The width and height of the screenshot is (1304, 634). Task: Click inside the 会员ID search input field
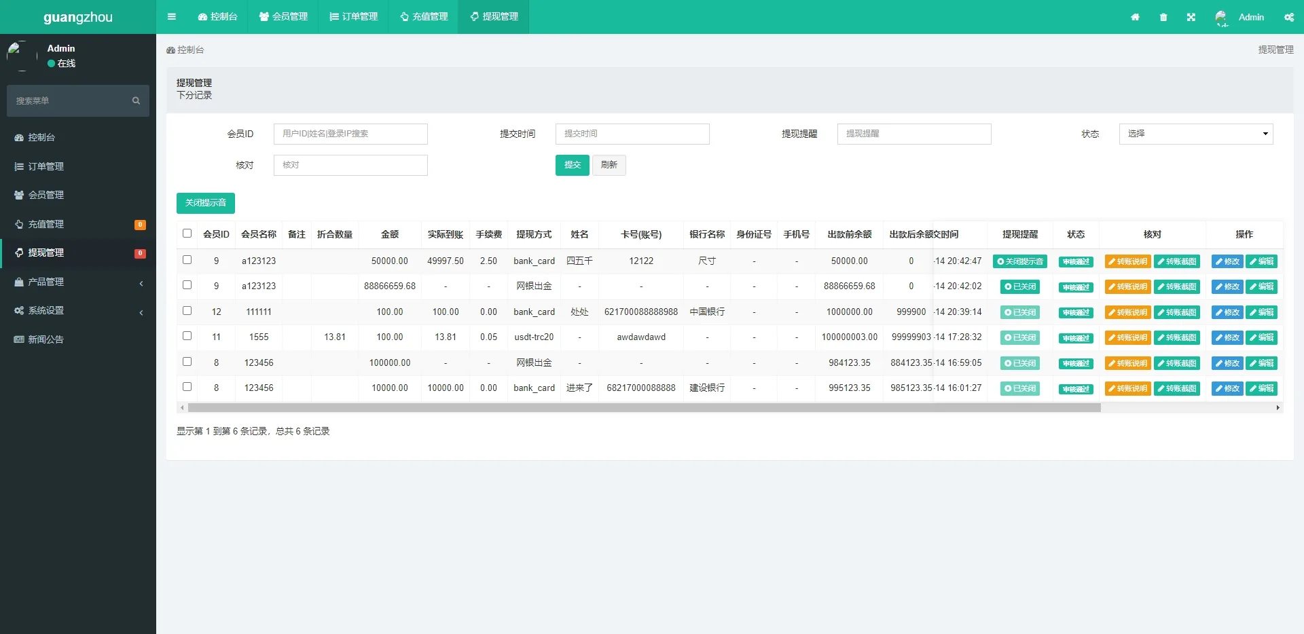point(350,134)
